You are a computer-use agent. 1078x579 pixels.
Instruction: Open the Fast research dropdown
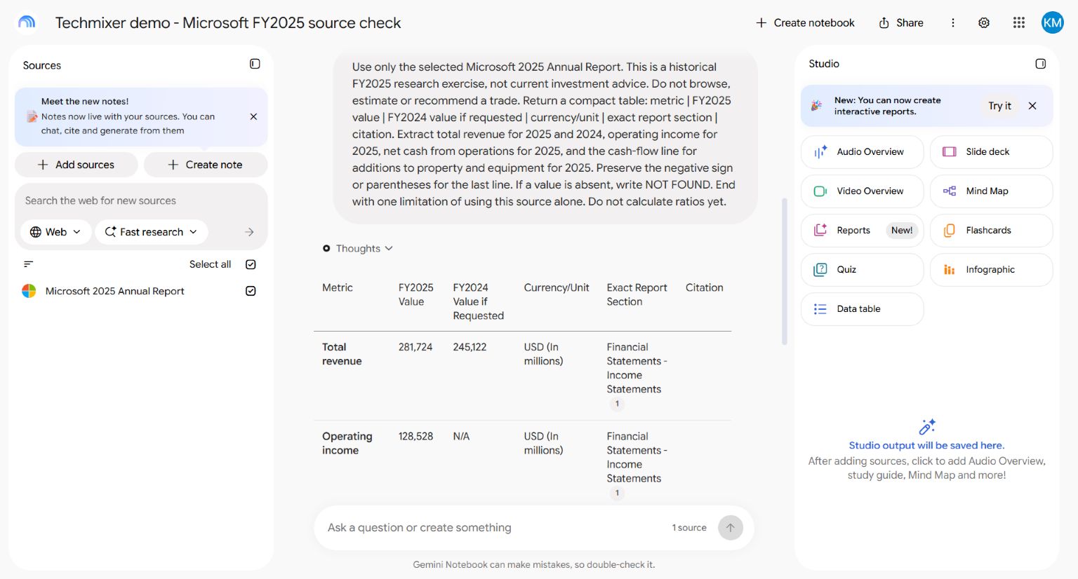tap(151, 232)
